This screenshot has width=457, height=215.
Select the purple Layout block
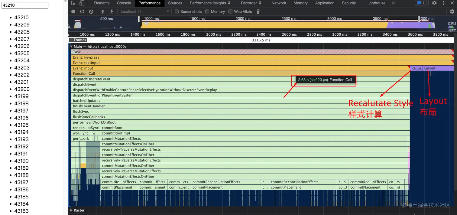[438, 68]
